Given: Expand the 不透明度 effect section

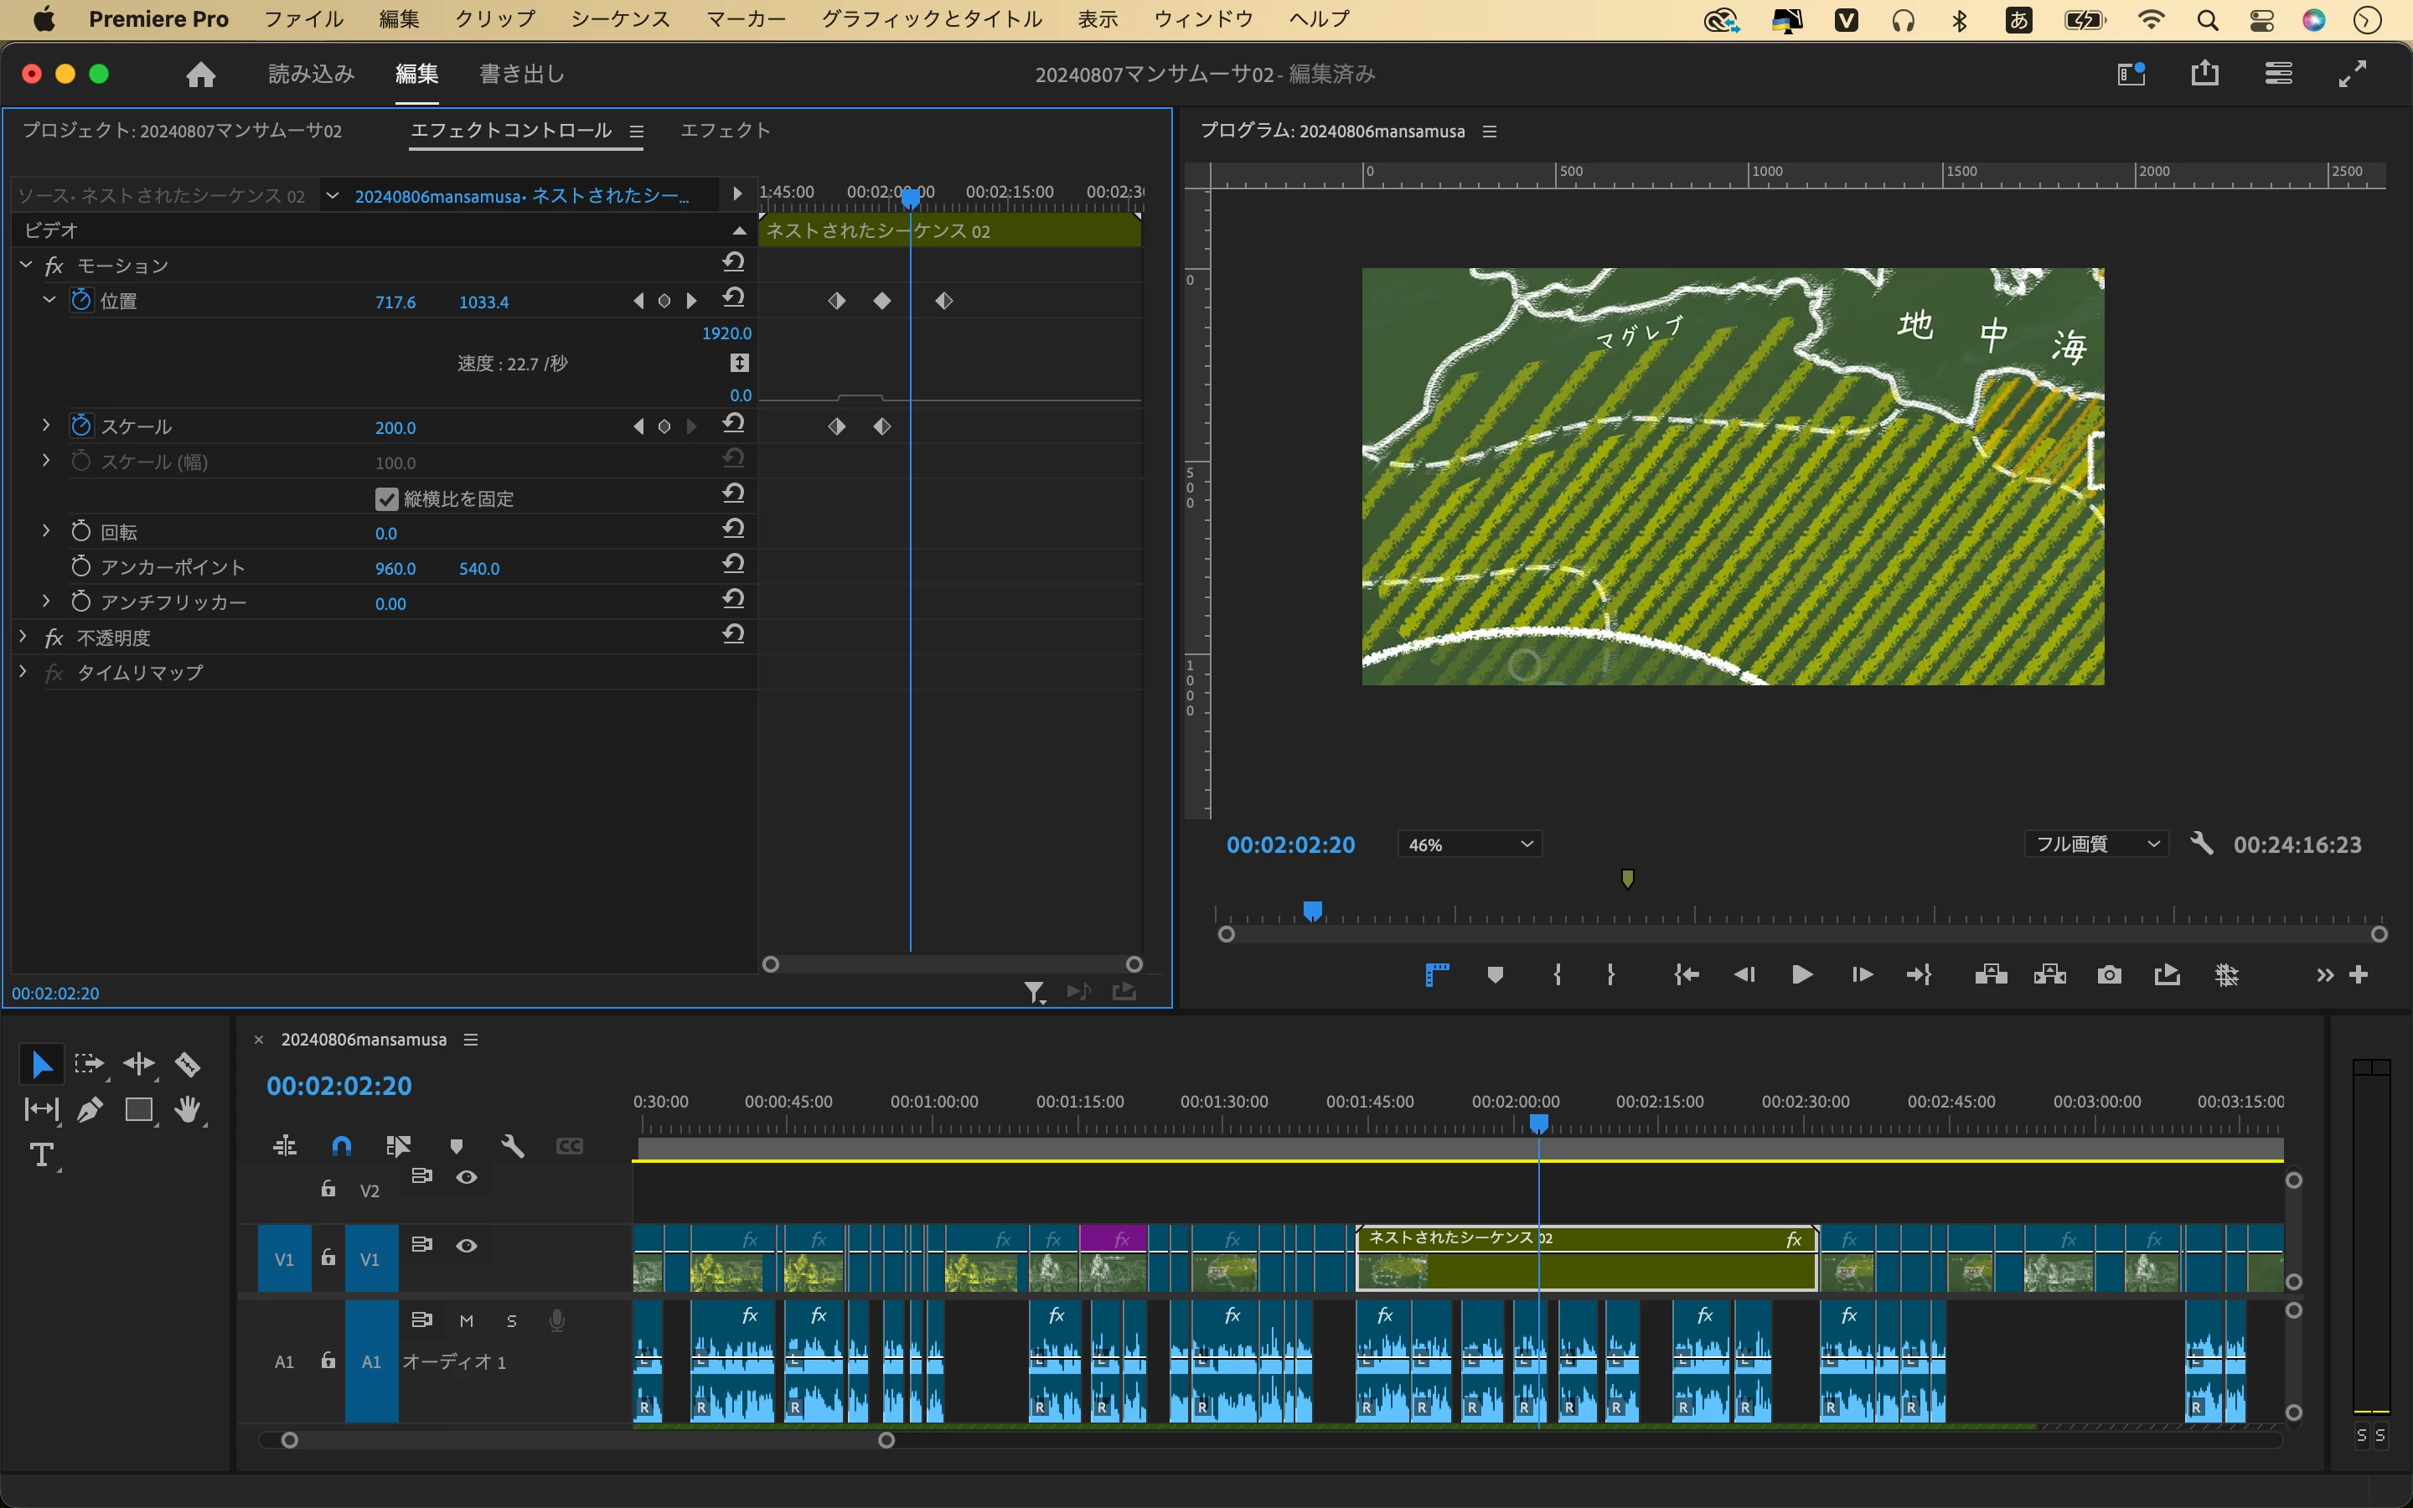Looking at the screenshot, I should point(23,637).
